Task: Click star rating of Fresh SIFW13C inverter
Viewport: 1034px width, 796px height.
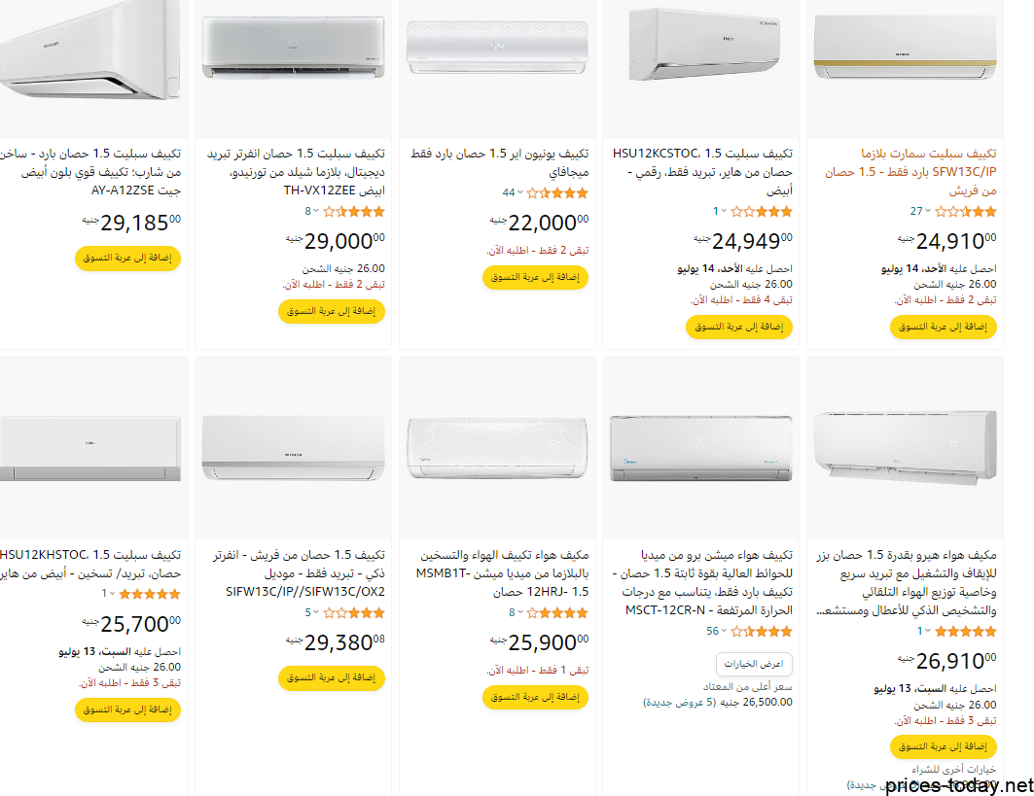Action: point(353,613)
